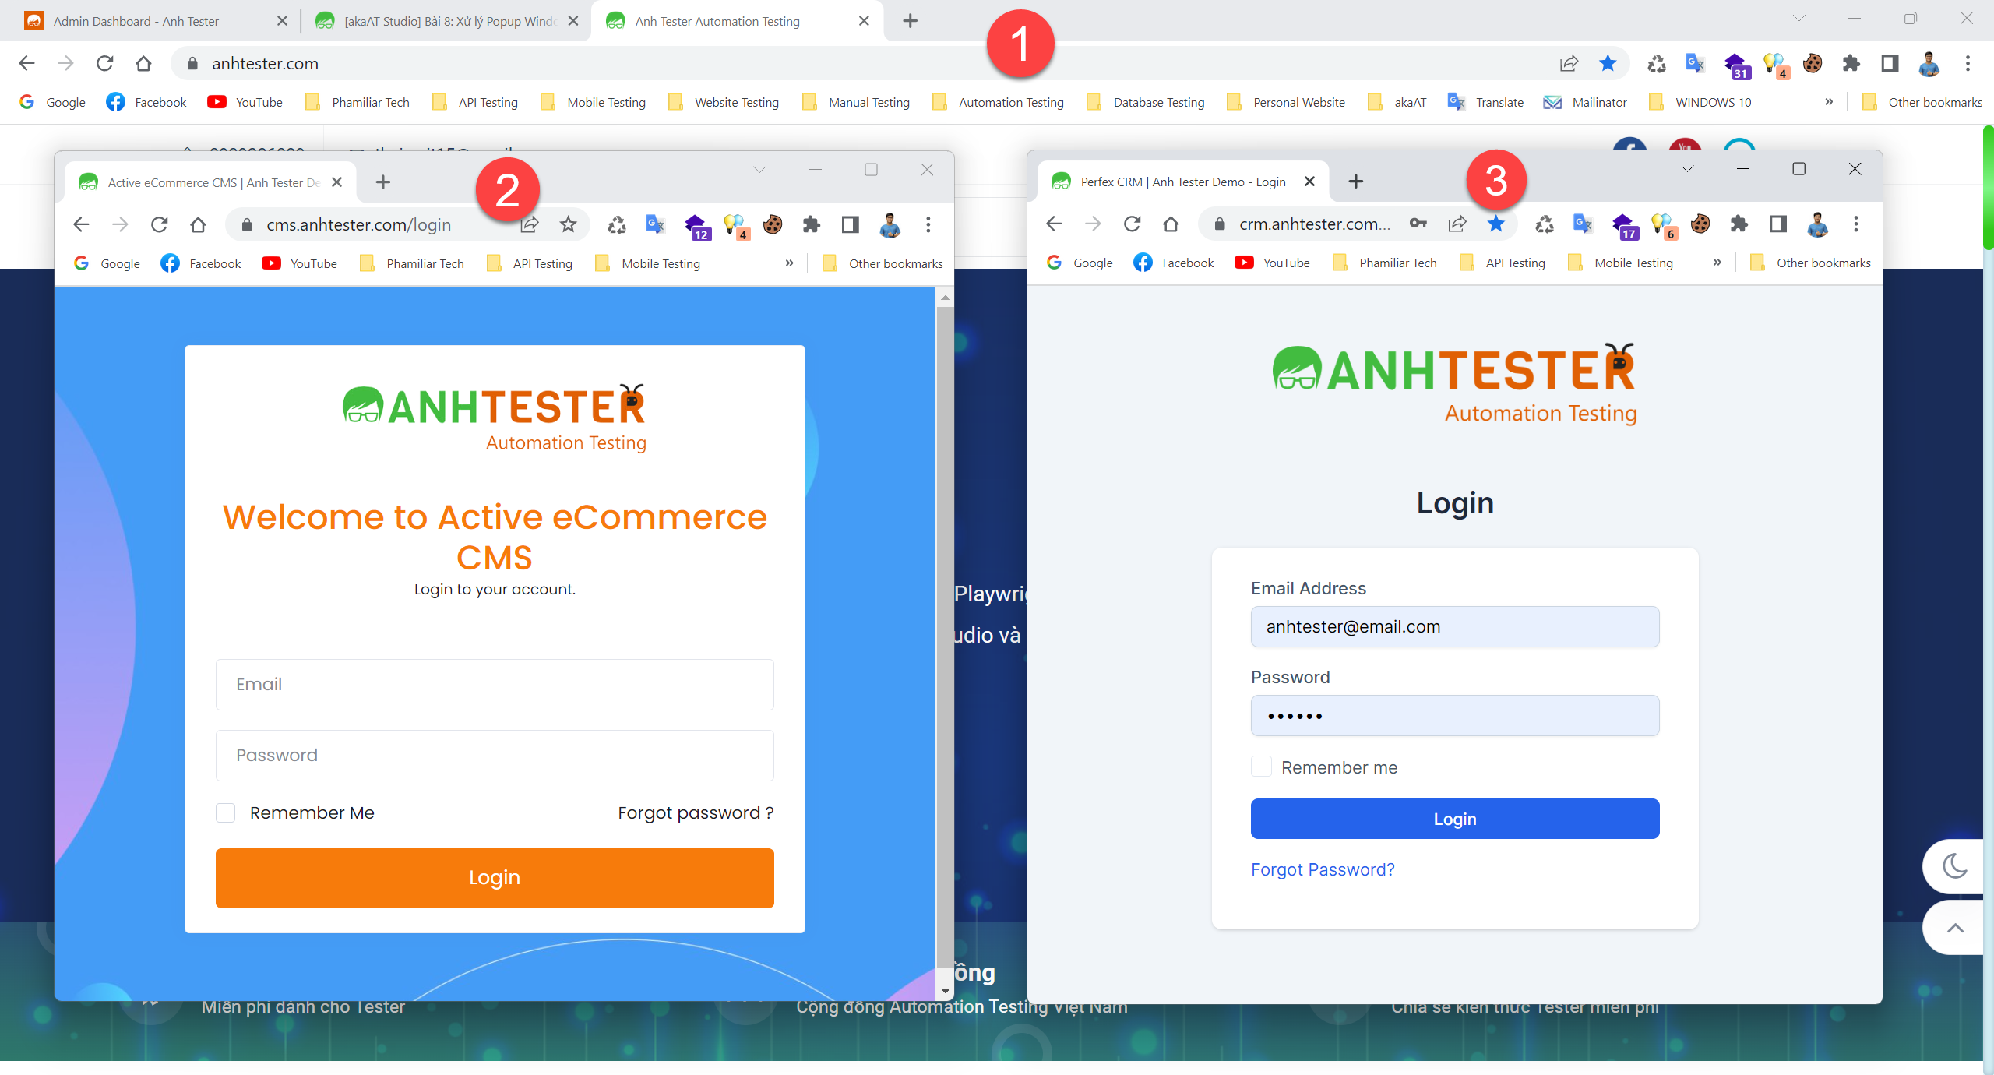Screen dimensions: 1994x1075
Task: Click the home icon in CMS window
Action: click(x=198, y=224)
